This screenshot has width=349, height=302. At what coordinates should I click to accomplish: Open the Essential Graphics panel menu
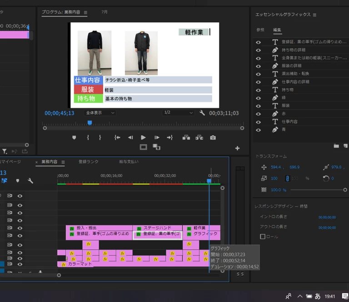[314, 15]
